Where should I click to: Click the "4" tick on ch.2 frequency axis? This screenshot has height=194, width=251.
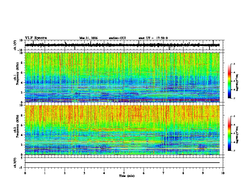22,135
